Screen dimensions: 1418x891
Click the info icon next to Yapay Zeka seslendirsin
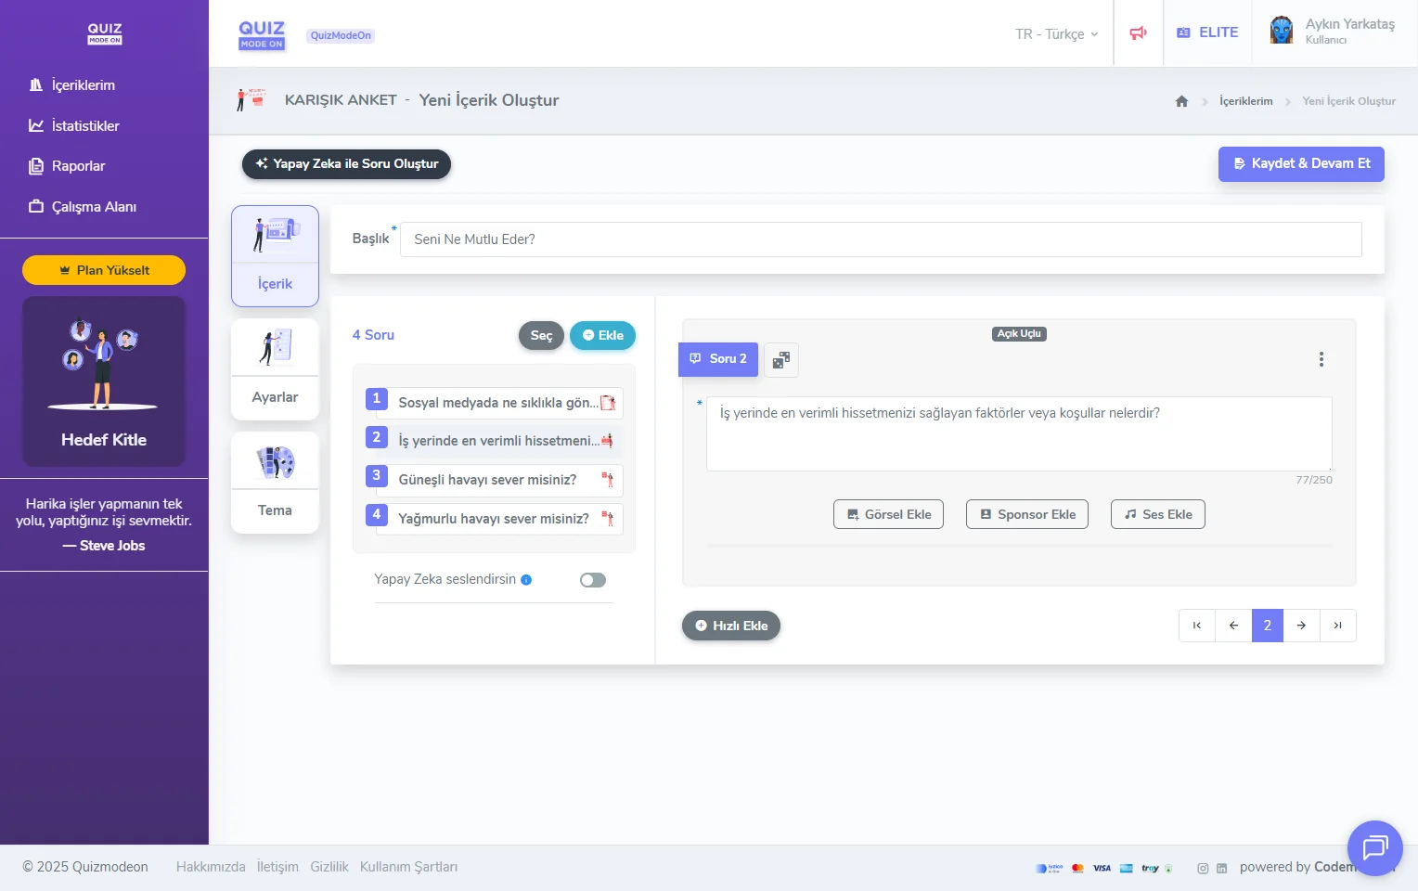(x=526, y=580)
